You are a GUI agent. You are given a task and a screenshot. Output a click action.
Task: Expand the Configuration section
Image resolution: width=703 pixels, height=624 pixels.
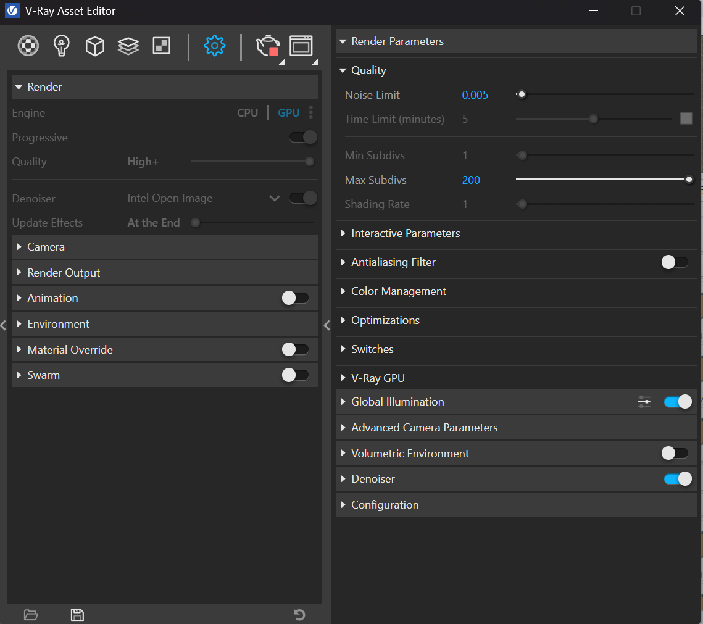(516, 505)
